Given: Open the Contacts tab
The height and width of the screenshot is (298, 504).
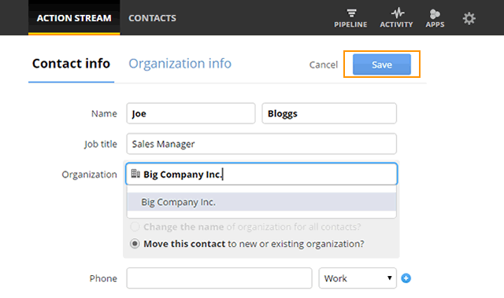Looking at the screenshot, I should 152,18.
